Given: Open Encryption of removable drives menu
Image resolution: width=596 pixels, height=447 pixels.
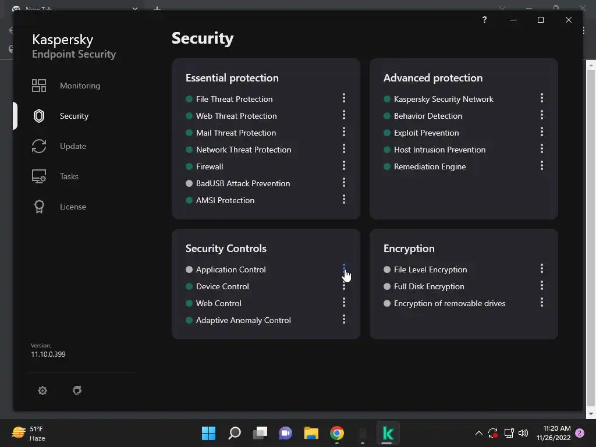Looking at the screenshot, I should tap(542, 302).
